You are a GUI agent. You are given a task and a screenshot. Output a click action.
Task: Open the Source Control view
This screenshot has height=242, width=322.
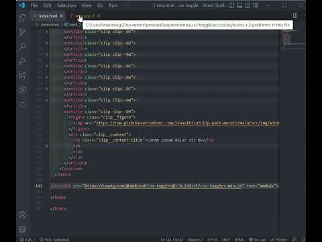22,32
